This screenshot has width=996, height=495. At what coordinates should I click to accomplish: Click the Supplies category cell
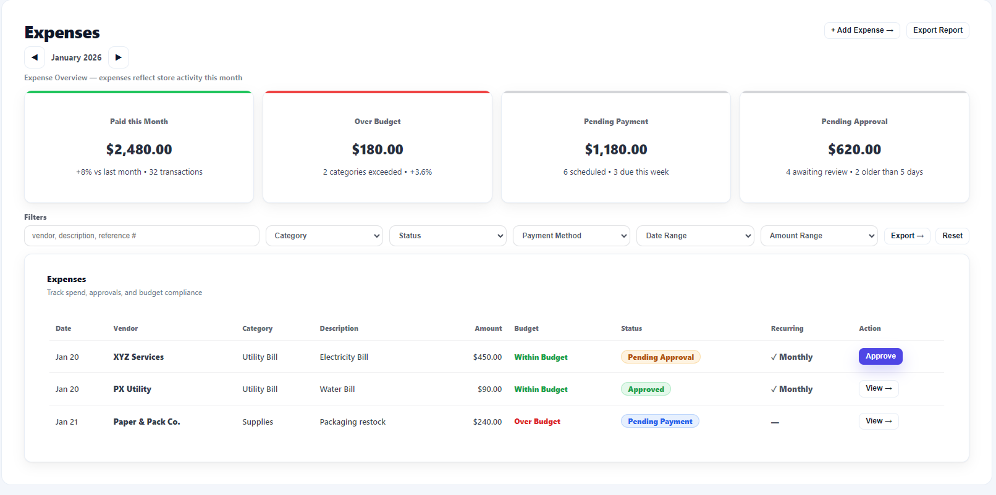click(258, 422)
